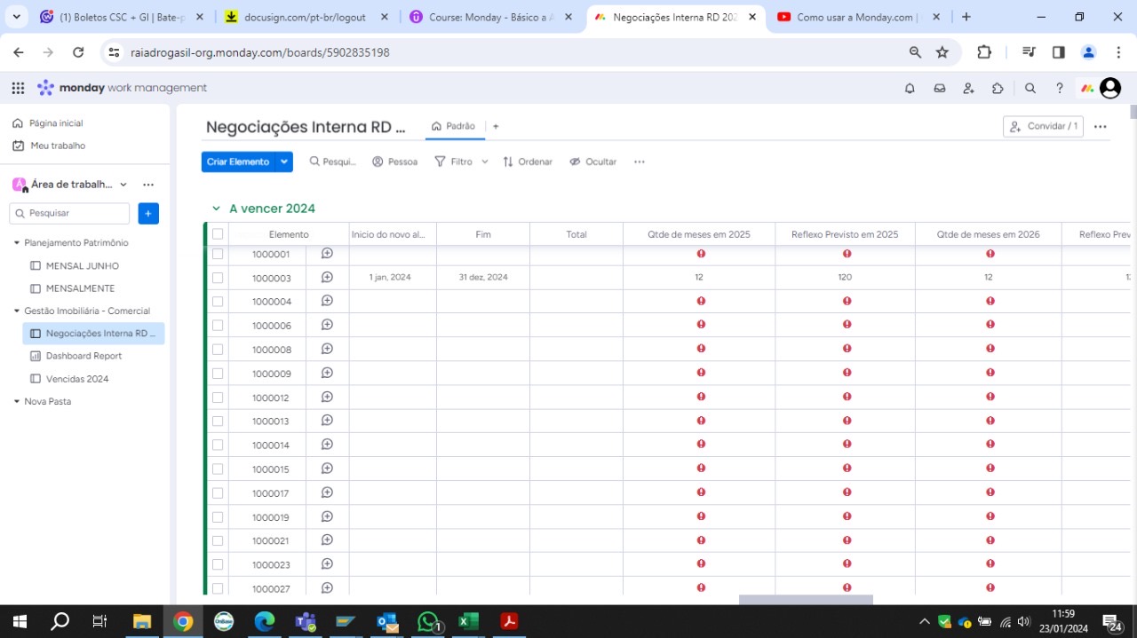Click the Criar Elemento button
Image resolution: width=1137 pixels, height=638 pixels.
[238, 161]
